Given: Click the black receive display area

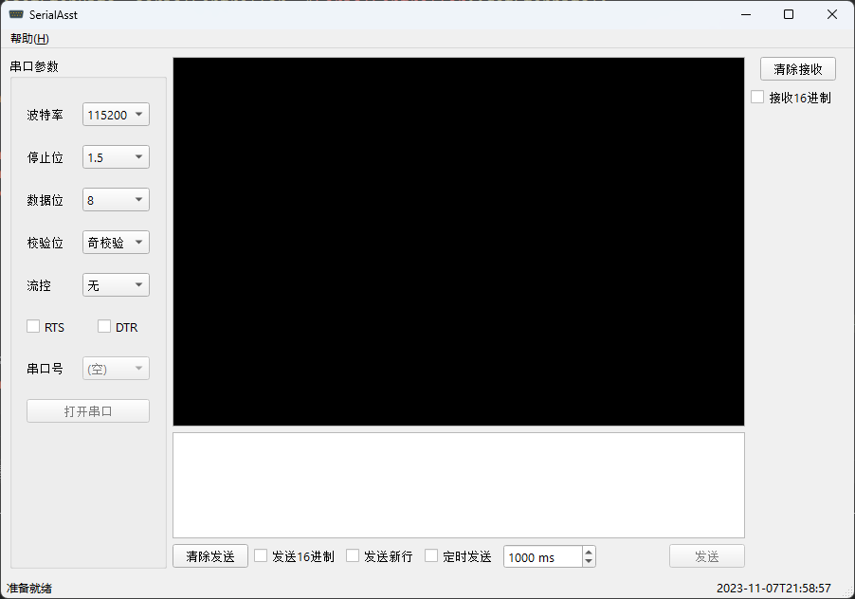Looking at the screenshot, I should (459, 242).
